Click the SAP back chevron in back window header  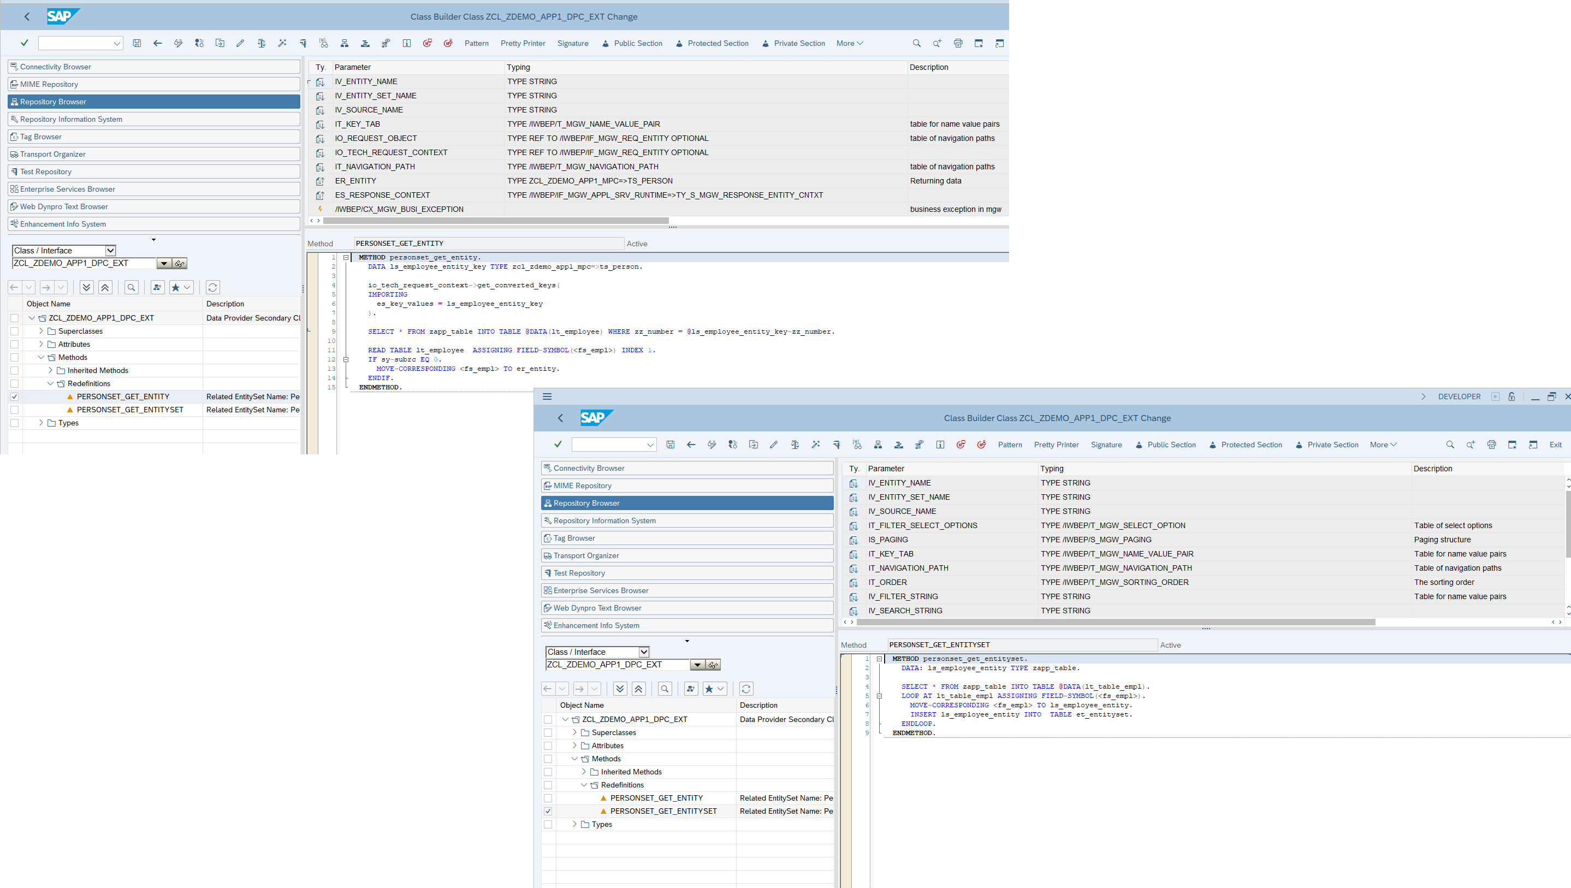27,16
